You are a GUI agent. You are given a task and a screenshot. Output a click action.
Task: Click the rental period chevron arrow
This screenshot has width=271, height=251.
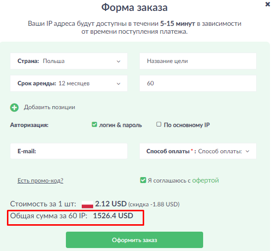click(118, 84)
